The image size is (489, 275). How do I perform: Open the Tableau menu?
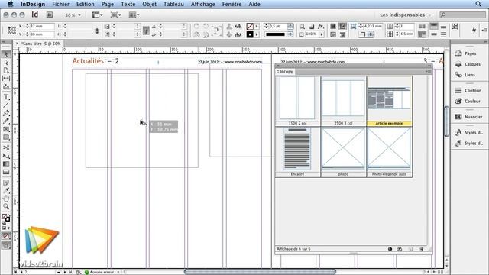173,4
